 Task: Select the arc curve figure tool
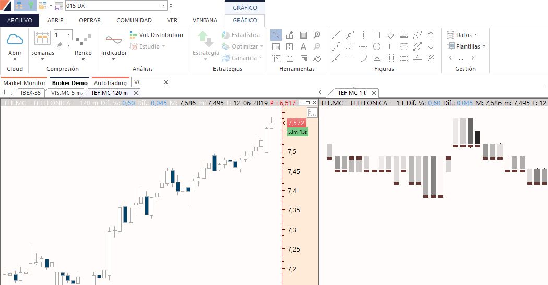[363, 58]
